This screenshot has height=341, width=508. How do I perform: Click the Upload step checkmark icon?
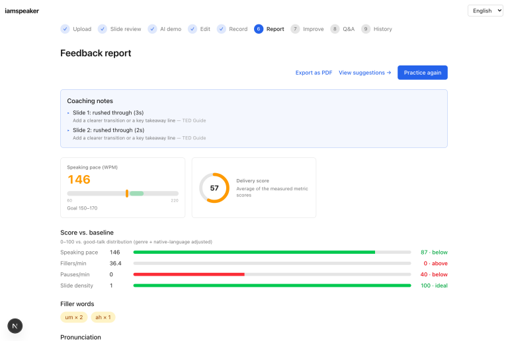[x=65, y=29]
